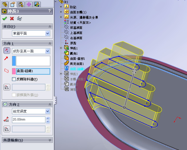Expand the 註記 annotations folder

point(61,7)
